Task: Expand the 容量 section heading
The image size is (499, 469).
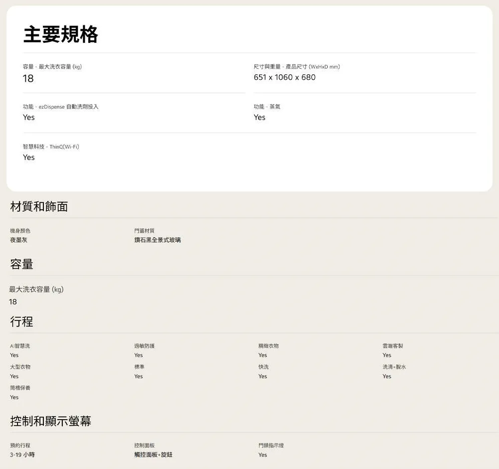Action: [22, 264]
